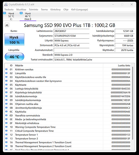Open the Kiintolevy menu
139x155 pixels.
[x=55, y=9]
